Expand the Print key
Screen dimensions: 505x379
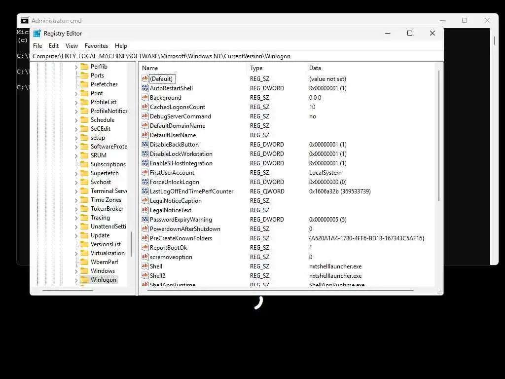tap(76, 94)
